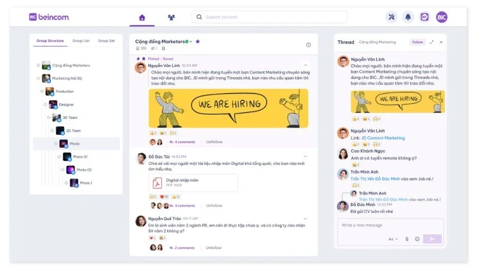Click the Search content field
Image resolution: width=477 pixels, height=271 pixels.
(x=269, y=17)
